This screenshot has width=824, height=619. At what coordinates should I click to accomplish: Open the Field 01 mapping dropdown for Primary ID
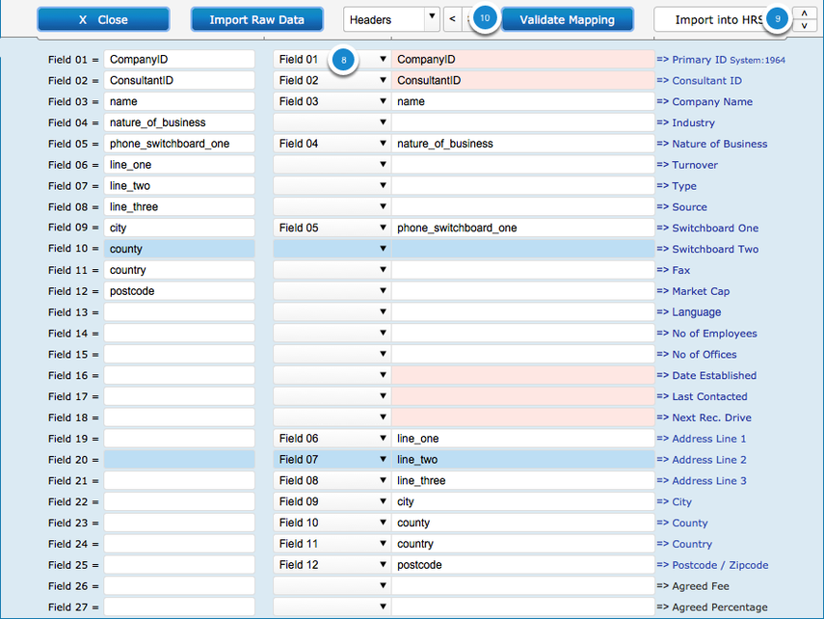[x=332, y=60]
